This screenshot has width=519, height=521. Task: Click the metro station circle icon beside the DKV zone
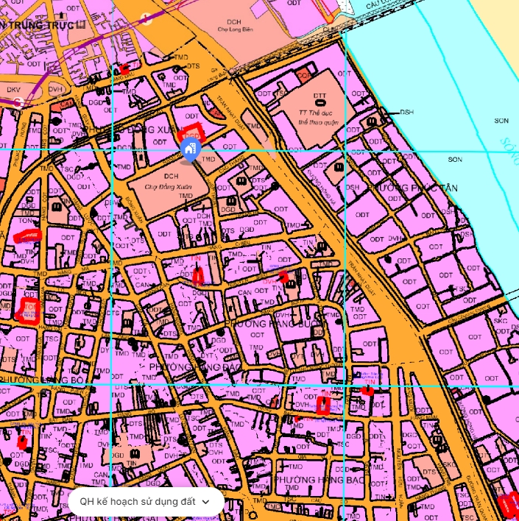18,102
